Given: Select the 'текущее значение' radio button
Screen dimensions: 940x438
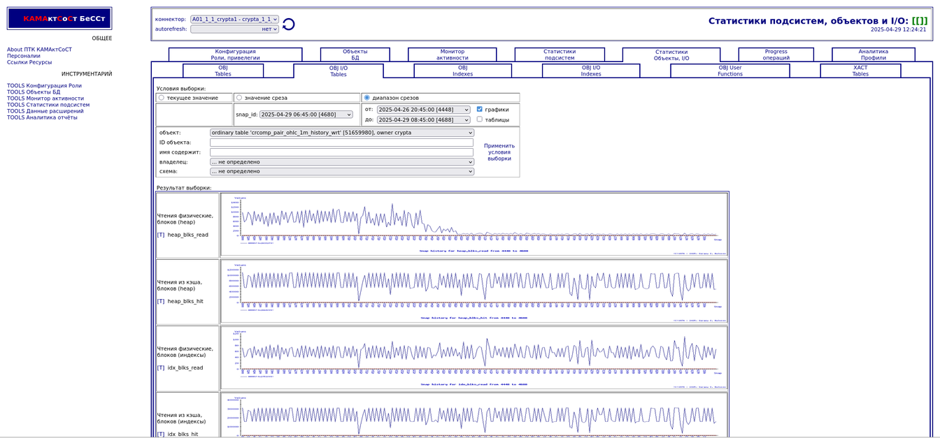Looking at the screenshot, I should click(x=162, y=98).
